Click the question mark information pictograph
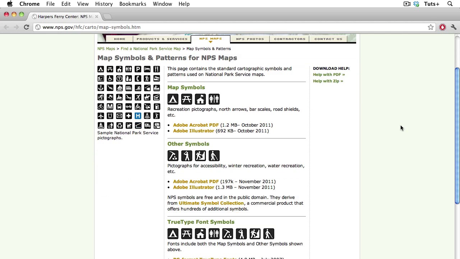460x259 pixels. pos(119,78)
